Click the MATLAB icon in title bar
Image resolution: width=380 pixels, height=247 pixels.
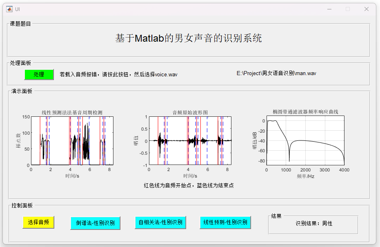click(x=9, y=9)
